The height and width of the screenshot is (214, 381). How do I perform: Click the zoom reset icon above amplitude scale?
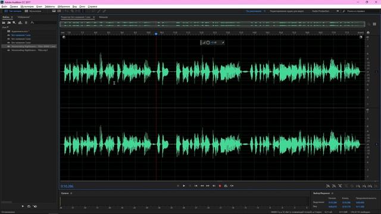[368, 33]
